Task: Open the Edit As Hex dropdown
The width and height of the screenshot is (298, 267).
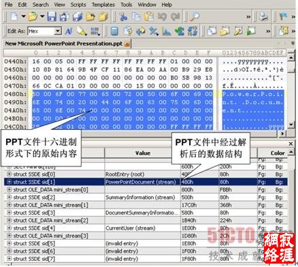Action: click(58, 31)
